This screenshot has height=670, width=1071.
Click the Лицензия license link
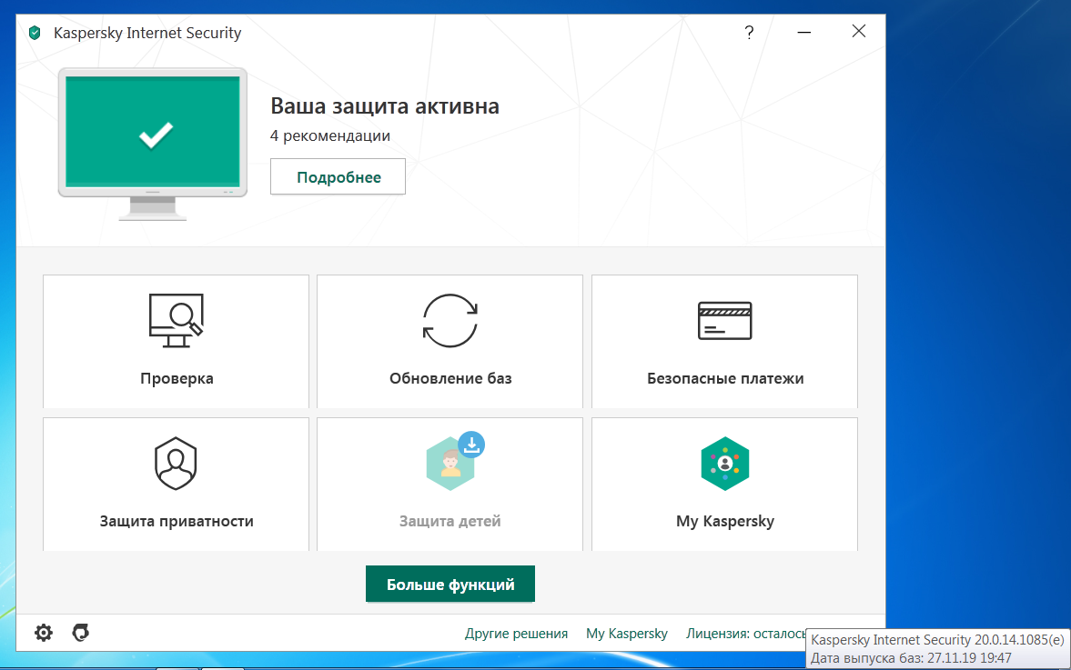(746, 633)
